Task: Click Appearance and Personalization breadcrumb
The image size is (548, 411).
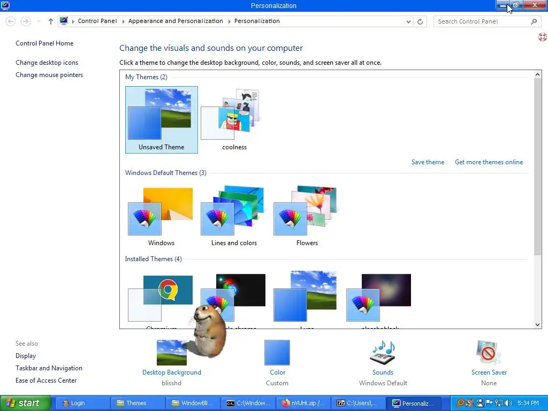Action: (x=176, y=21)
